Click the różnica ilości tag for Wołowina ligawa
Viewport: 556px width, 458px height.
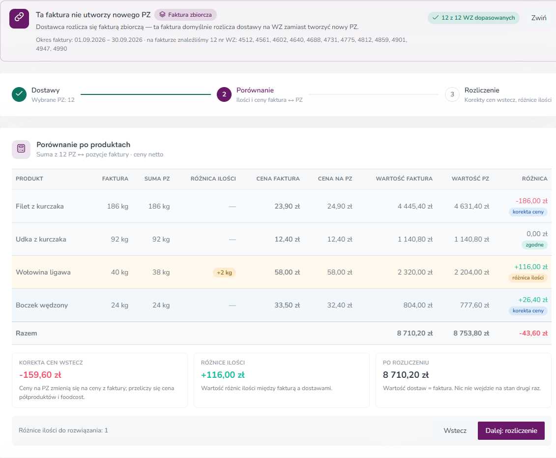tap(528, 278)
